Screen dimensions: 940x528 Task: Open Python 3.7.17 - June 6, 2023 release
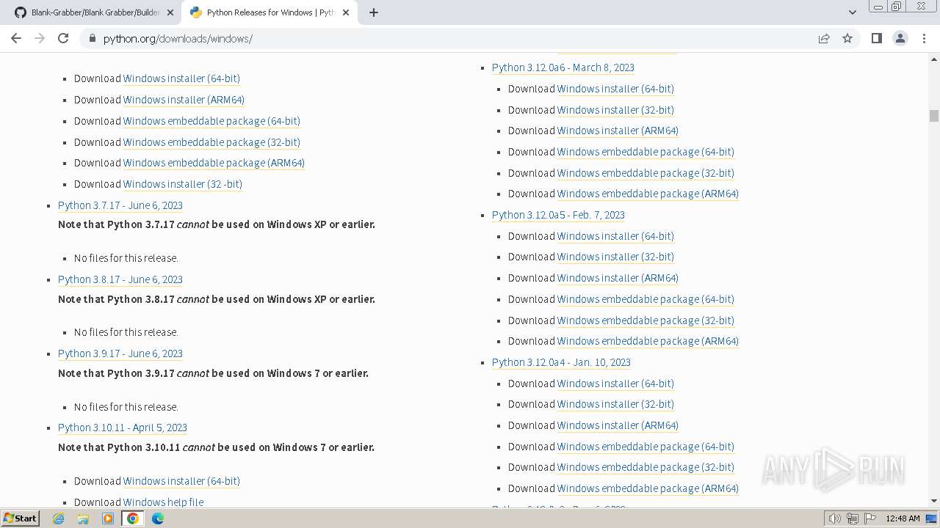120,205
